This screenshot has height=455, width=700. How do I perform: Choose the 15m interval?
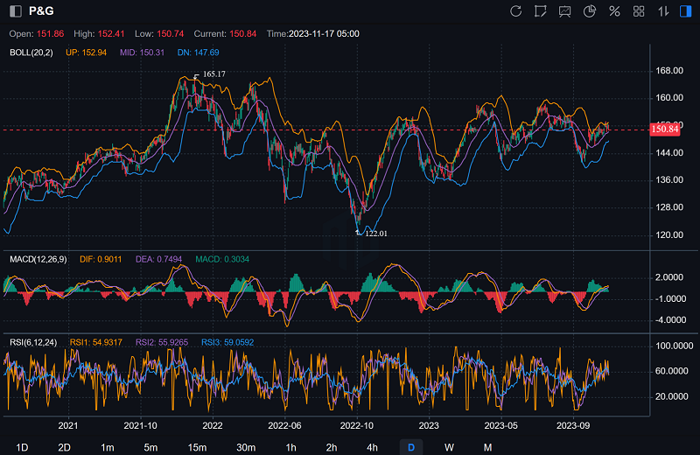point(197,447)
